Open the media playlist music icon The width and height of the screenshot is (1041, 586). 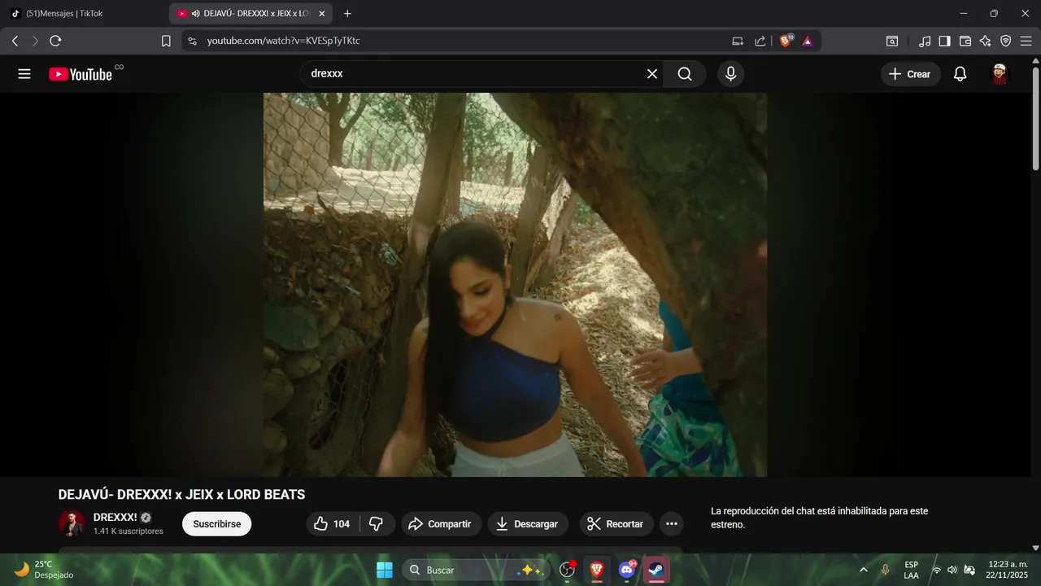coord(925,41)
